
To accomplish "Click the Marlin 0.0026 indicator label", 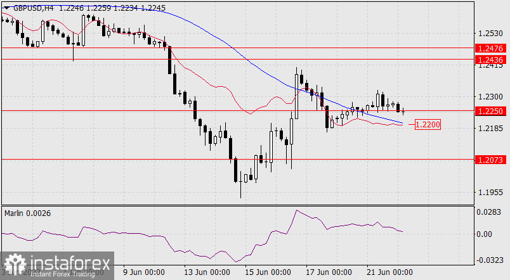I will pos(28,213).
